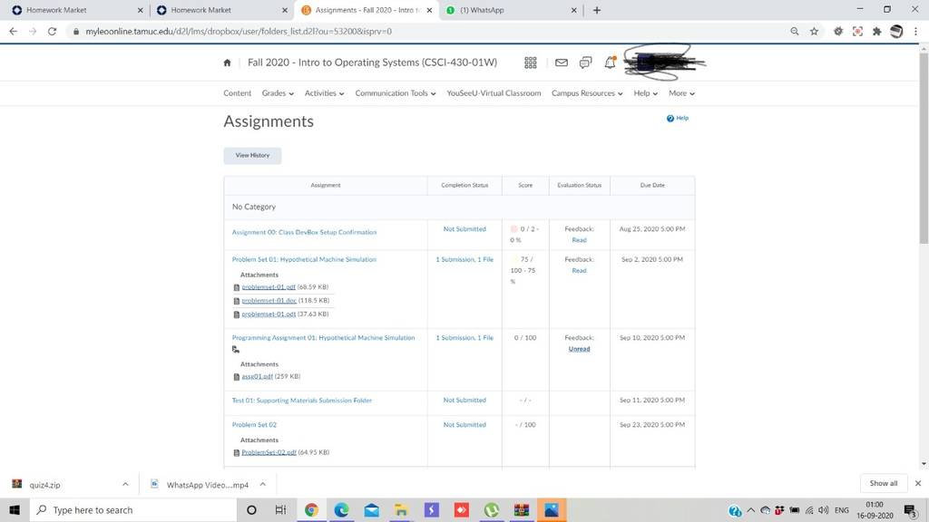Open Task View on taskbar
This screenshot has height=522, width=929.
(281, 509)
